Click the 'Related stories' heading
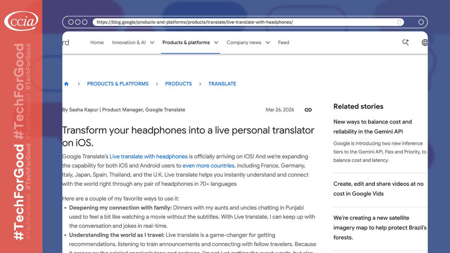Viewport: 450px width, 253px height. pos(358,106)
